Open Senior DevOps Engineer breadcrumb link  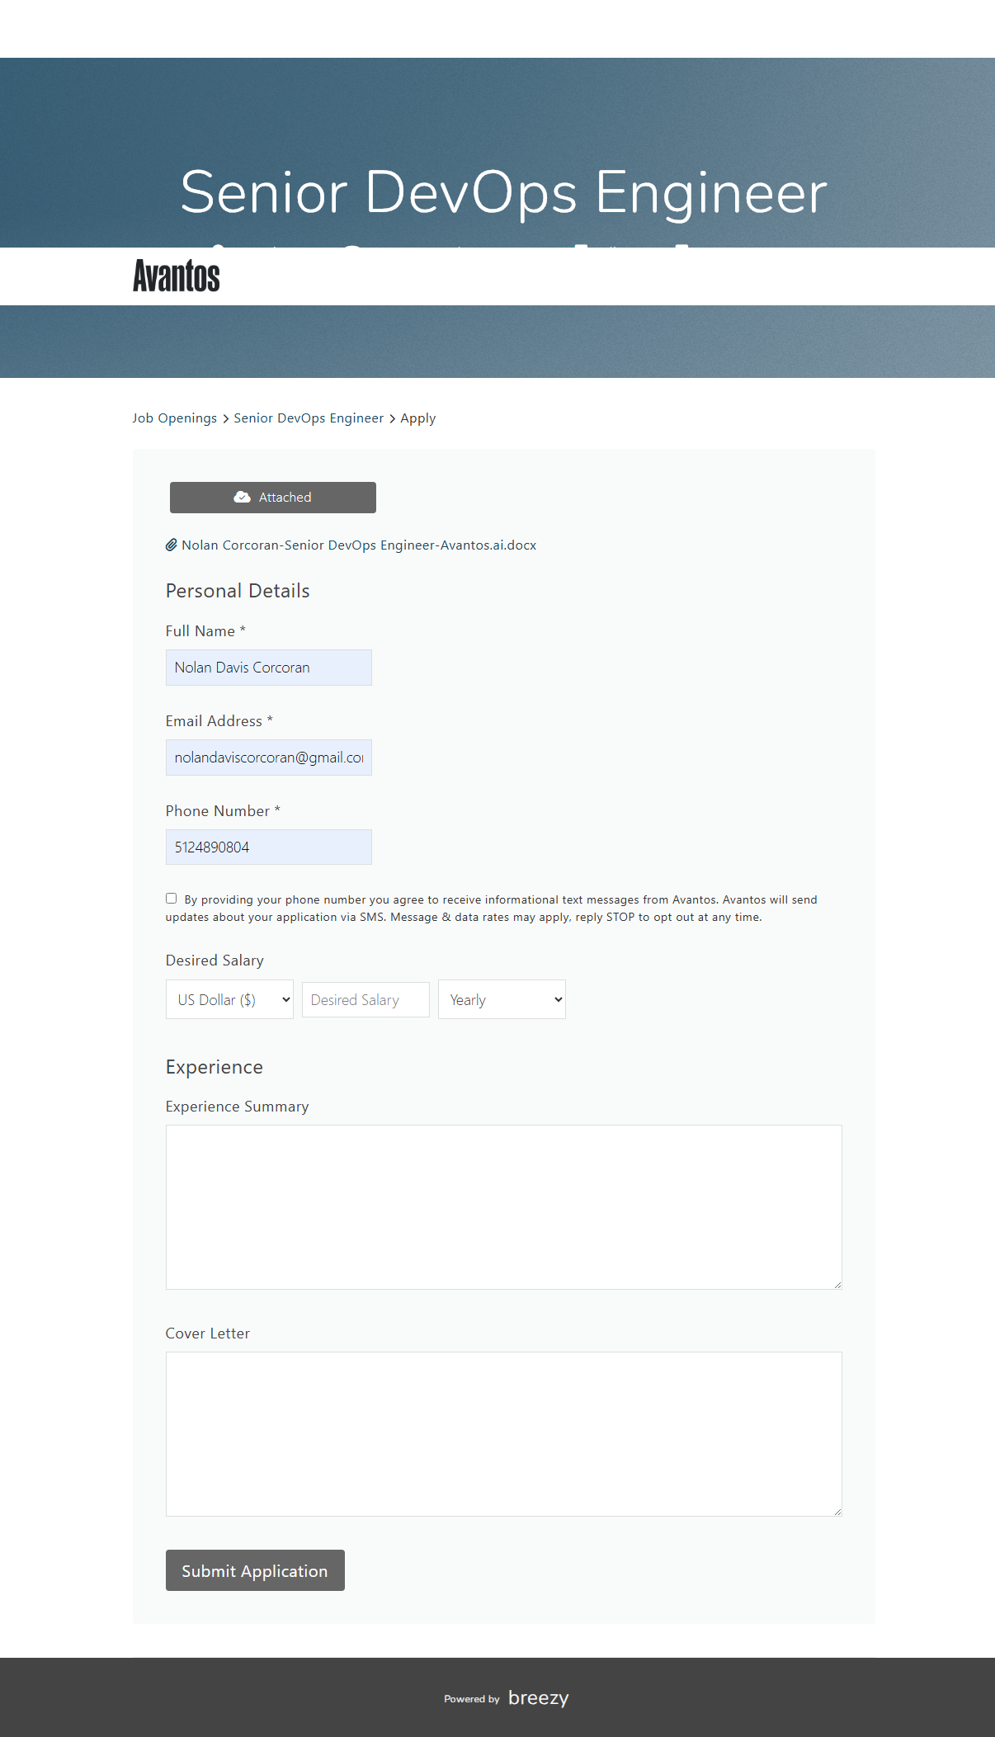(x=309, y=418)
